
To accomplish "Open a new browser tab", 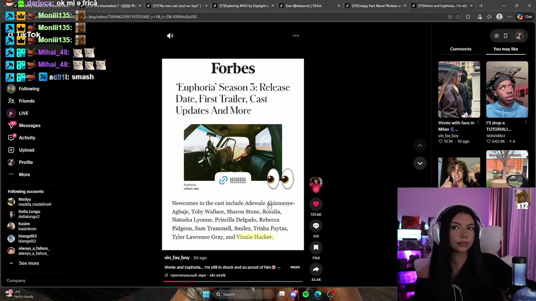I will tap(481, 6).
